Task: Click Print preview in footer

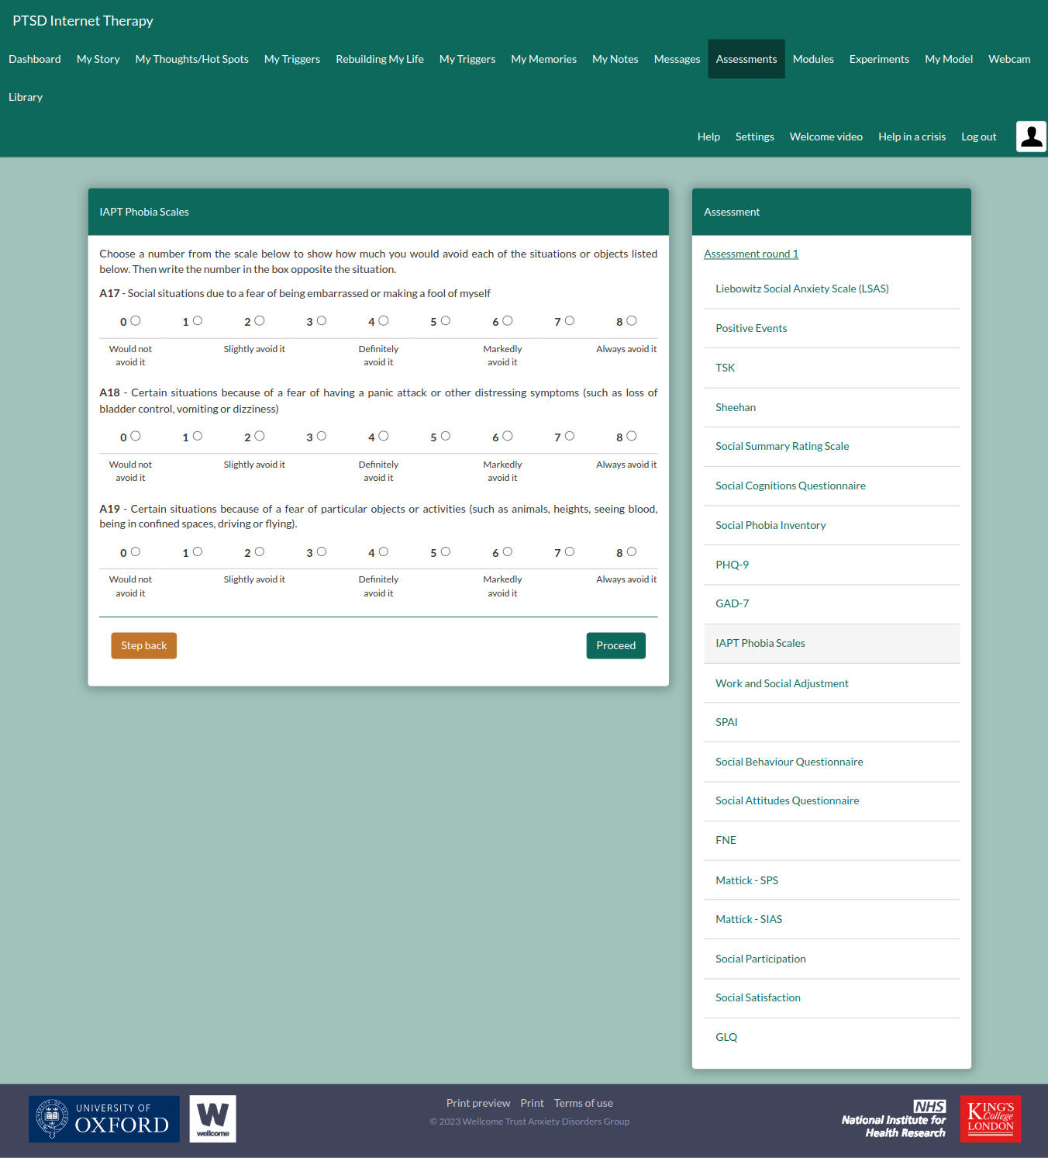Action: click(x=477, y=1103)
